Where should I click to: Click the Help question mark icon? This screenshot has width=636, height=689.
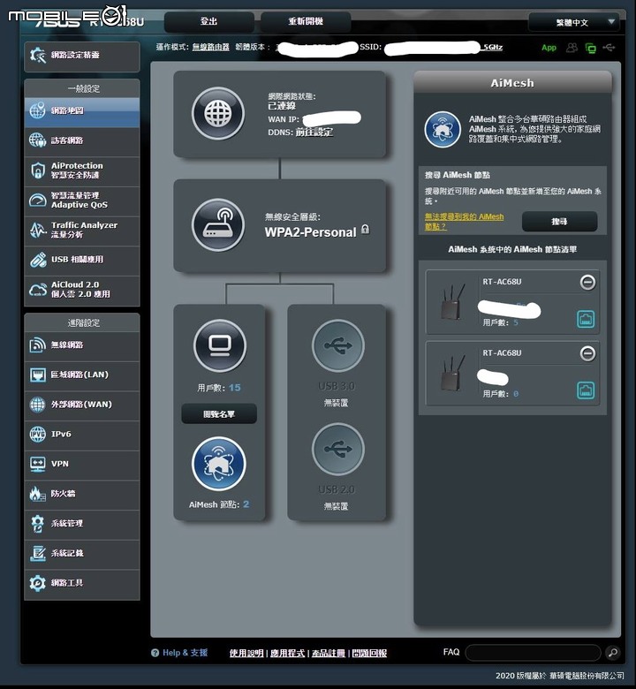pyautogui.click(x=155, y=653)
